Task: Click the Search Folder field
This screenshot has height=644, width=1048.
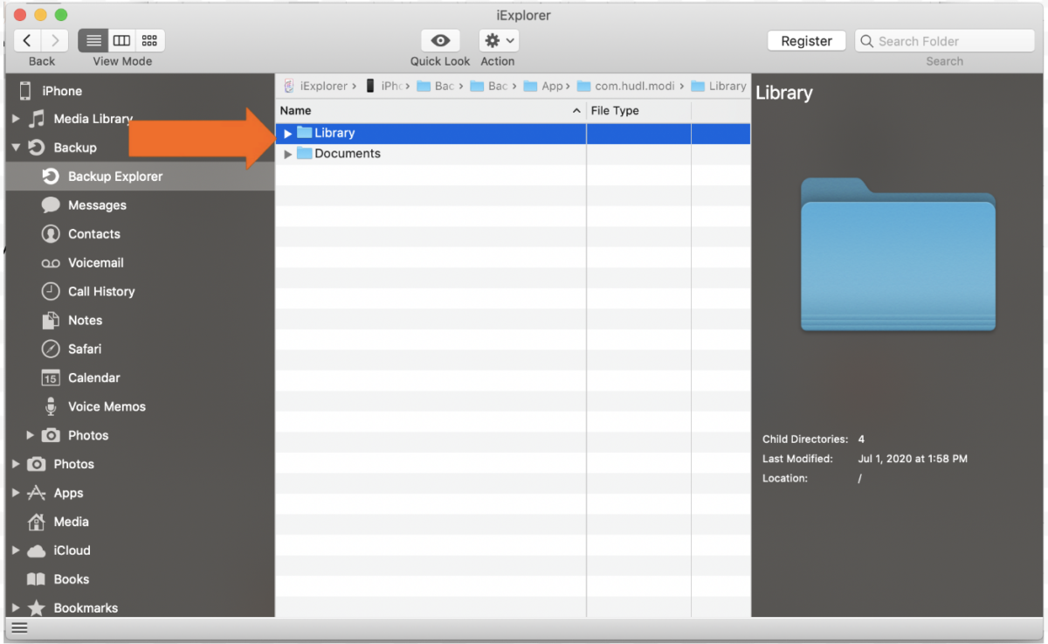Action: point(943,40)
